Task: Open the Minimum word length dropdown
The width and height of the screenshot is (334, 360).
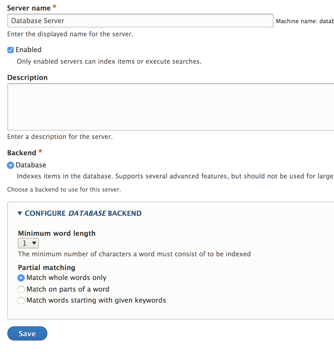Action: 28,243
